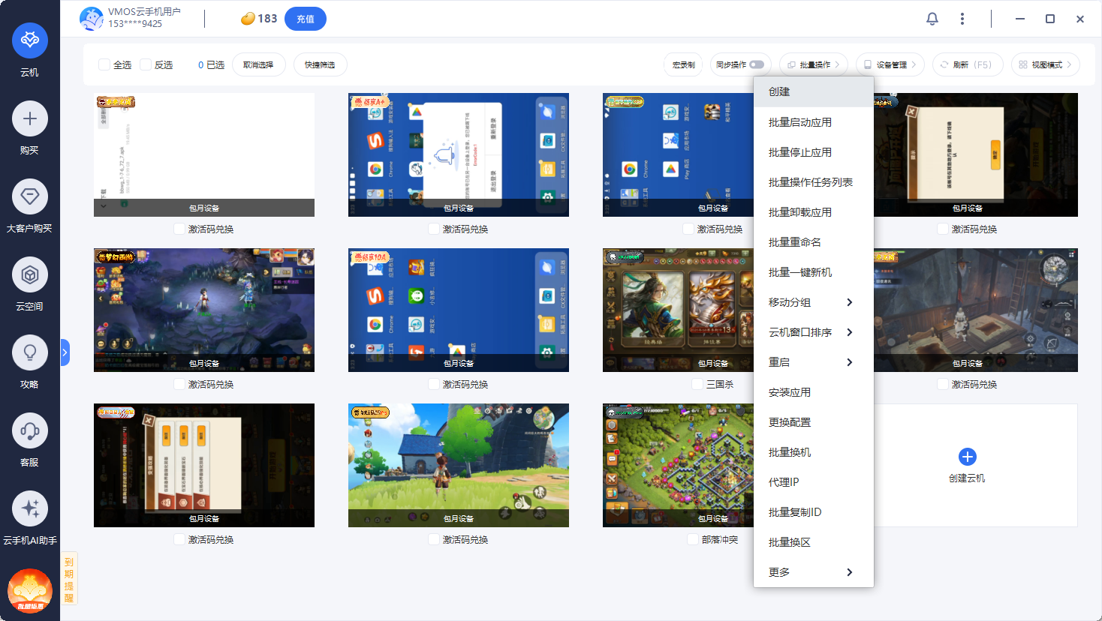The width and height of the screenshot is (1102, 621).
Task: Open the 三国杀 card game device thumbnail
Action: 678,310
